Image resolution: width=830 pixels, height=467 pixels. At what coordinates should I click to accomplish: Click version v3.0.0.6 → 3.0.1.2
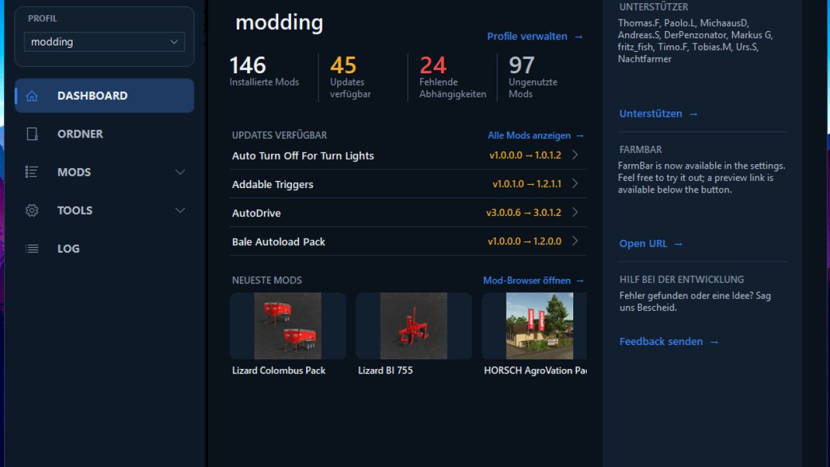tap(524, 213)
